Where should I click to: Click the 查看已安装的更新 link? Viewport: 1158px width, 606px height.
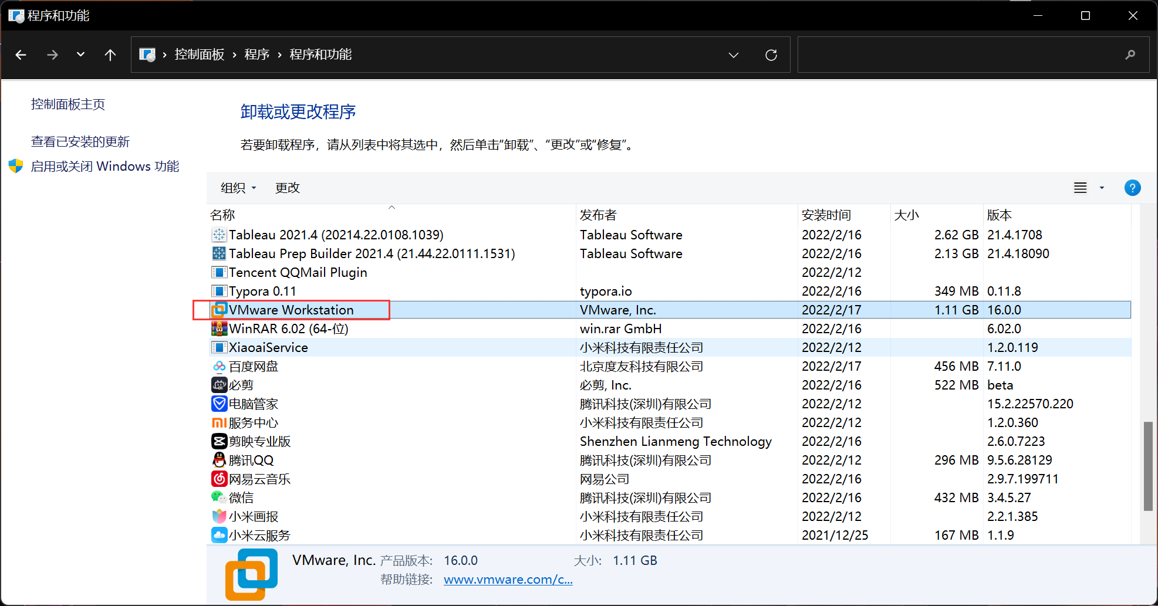pyautogui.click(x=80, y=141)
